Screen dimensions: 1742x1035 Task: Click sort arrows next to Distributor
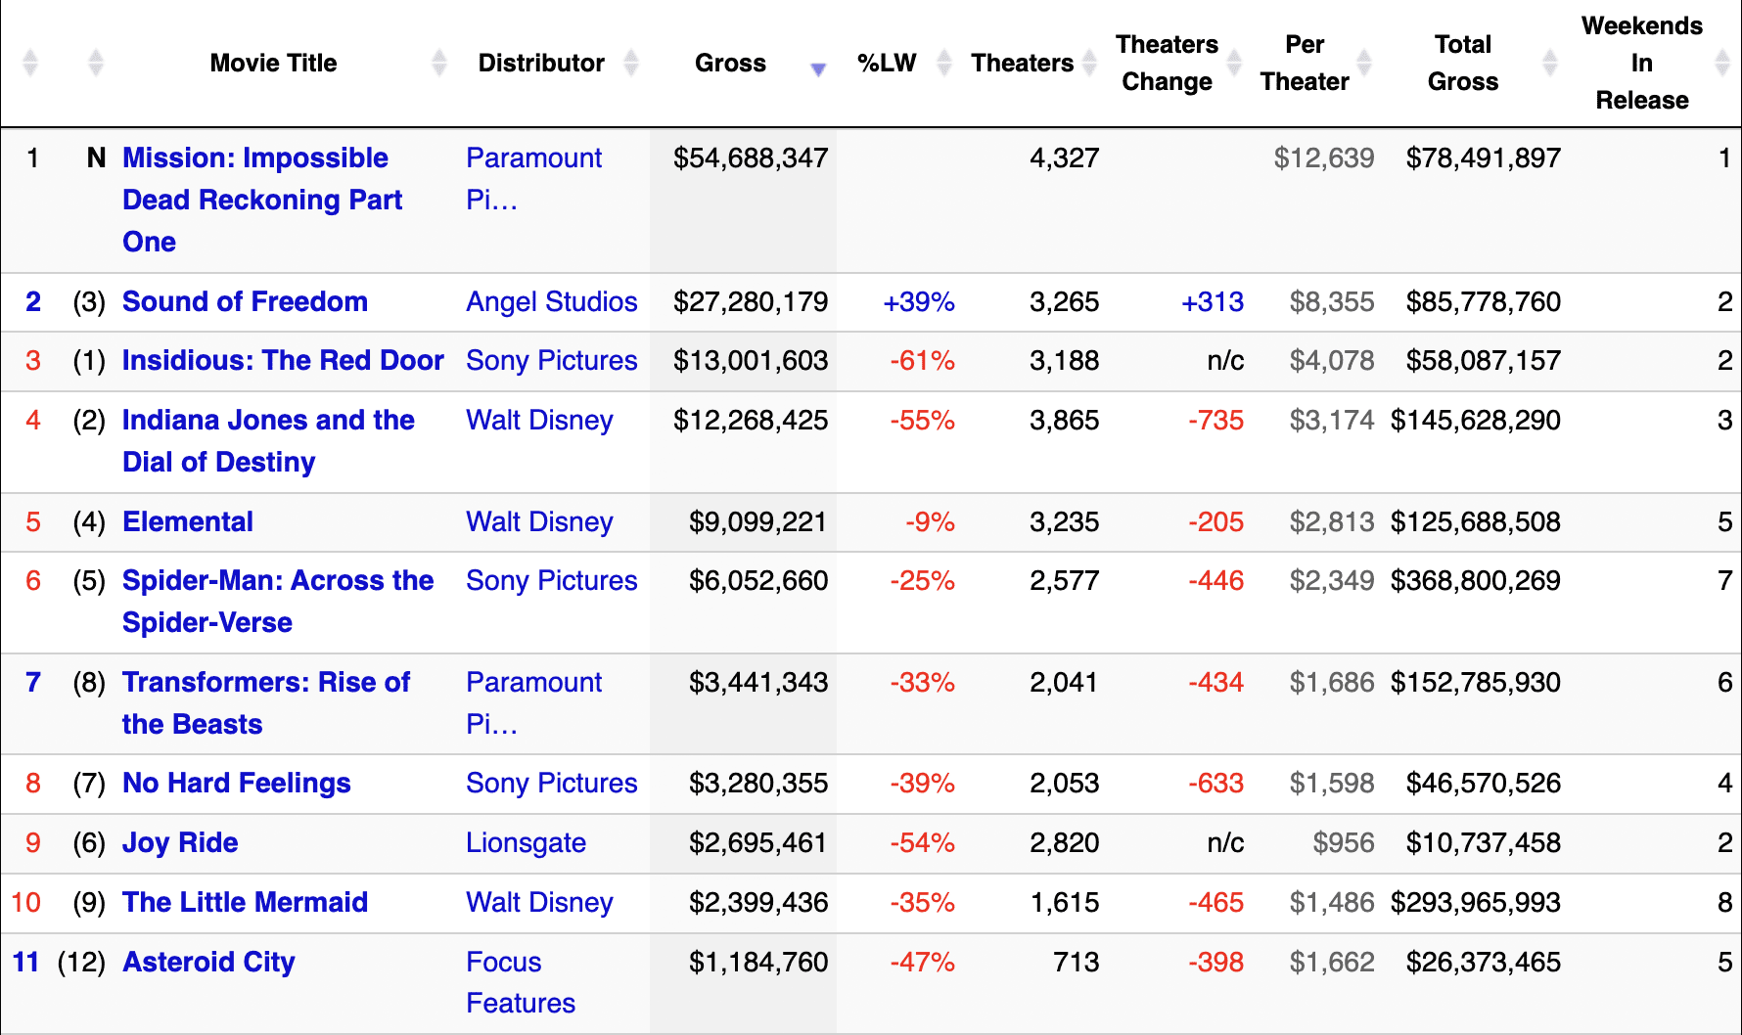(x=631, y=64)
